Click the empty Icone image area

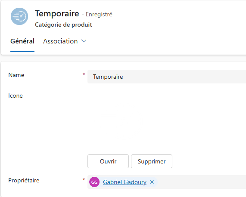167,120
